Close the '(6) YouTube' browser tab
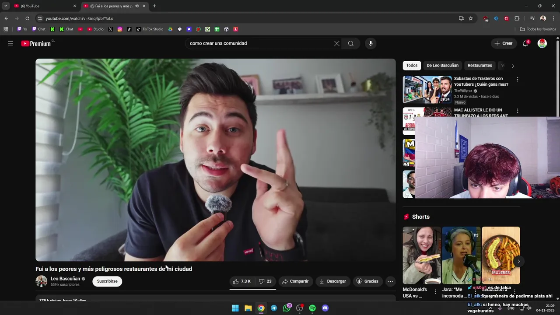The image size is (560, 315). (x=74, y=6)
